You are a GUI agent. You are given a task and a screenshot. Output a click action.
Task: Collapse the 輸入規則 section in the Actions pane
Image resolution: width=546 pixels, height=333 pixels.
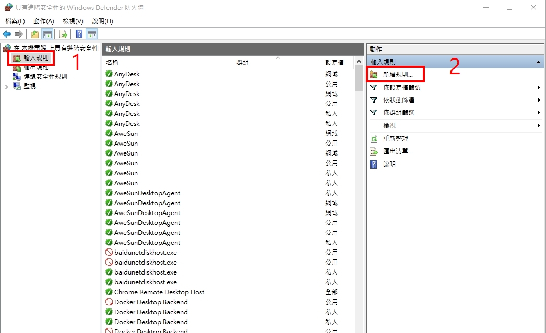pos(538,62)
